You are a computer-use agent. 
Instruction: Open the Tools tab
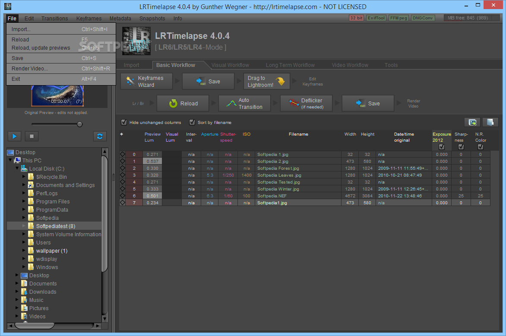tap(391, 65)
